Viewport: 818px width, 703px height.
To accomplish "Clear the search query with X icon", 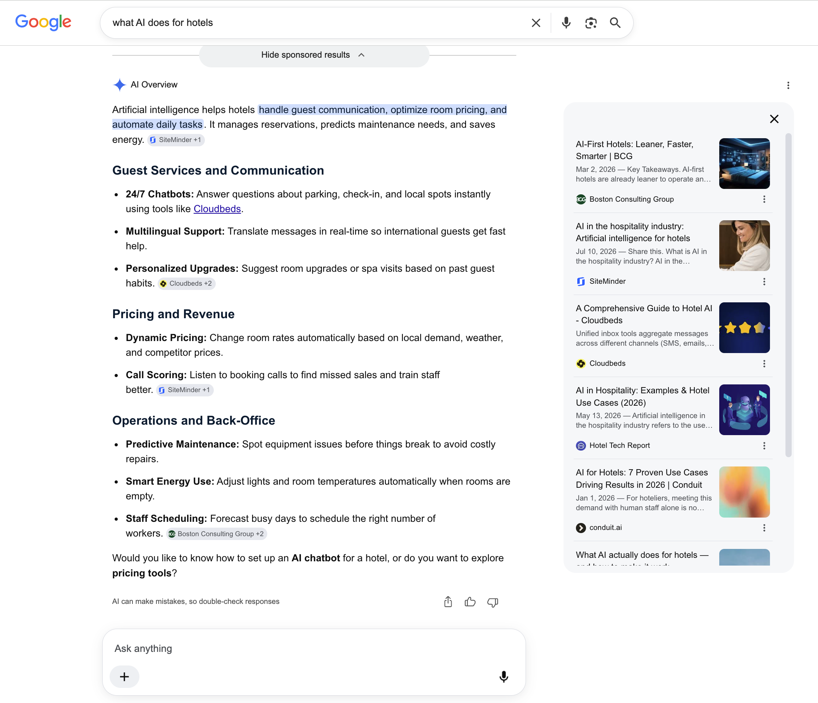I will [536, 23].
